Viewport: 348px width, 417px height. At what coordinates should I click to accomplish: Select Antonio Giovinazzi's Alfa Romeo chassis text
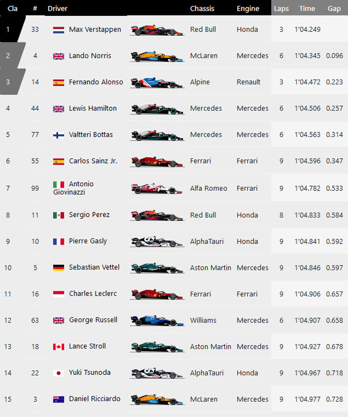(x=209, y=188)
